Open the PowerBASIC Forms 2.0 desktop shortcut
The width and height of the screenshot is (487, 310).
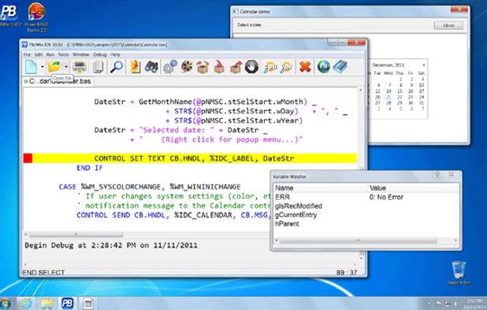(x=37, y=17)
